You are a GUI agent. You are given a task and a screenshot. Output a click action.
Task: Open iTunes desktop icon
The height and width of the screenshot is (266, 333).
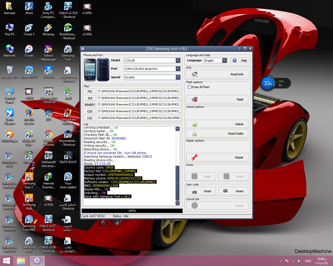click(x=29, y=51)
